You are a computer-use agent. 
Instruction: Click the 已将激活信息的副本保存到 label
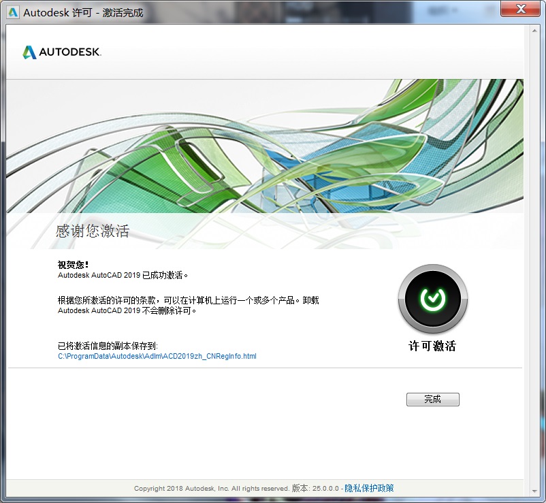108,346
